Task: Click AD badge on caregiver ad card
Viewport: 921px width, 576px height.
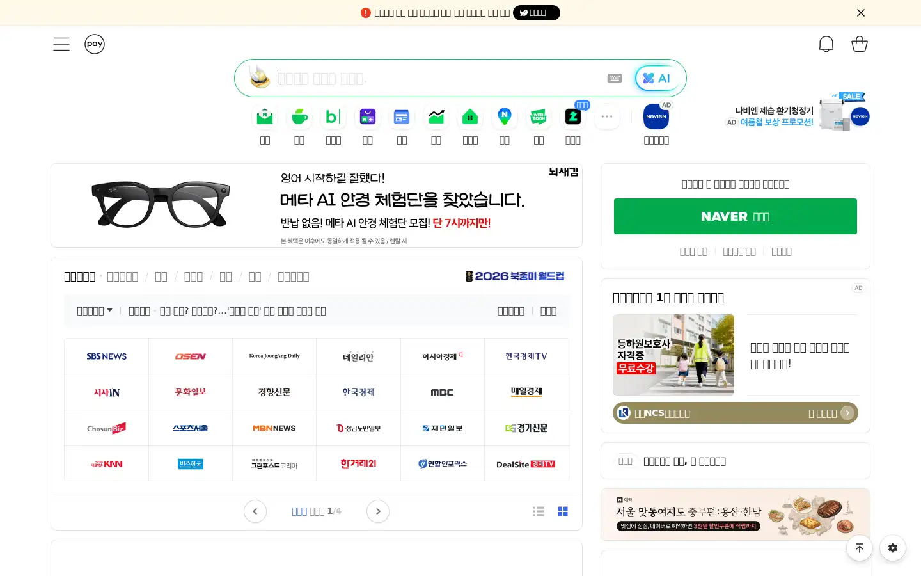Action: (858, 288)
